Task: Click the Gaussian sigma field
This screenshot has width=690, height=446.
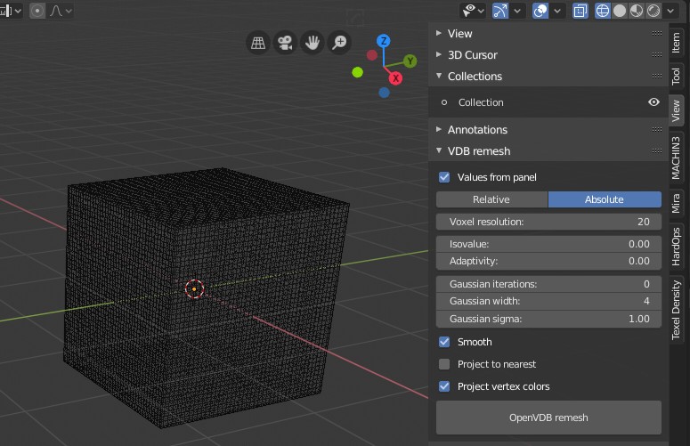Action: [548, 319]
